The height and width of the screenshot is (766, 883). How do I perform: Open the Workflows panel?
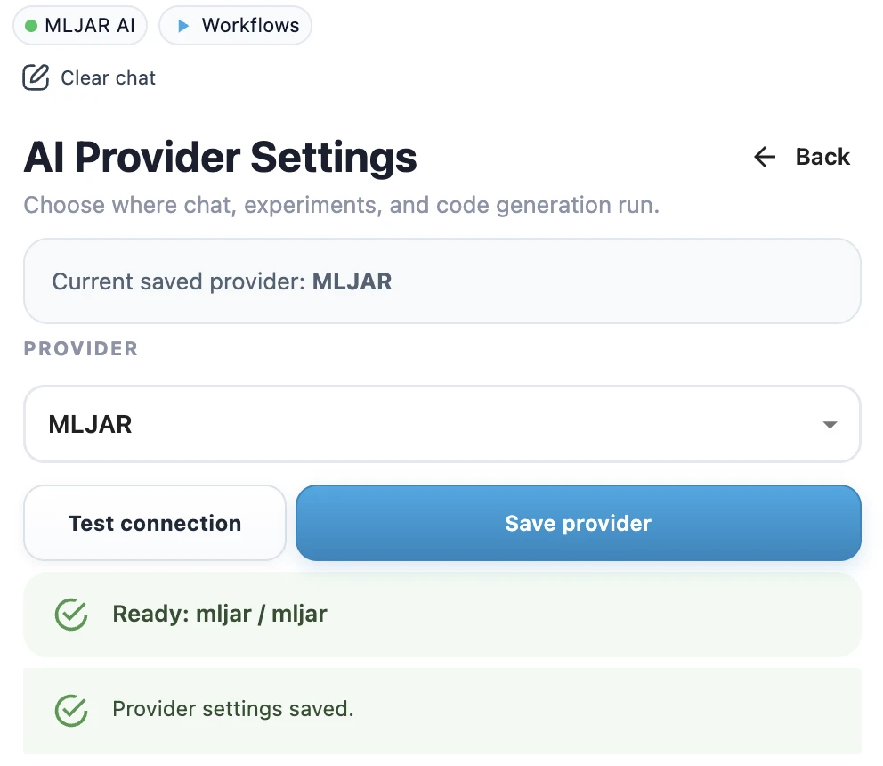pyautogui.click(x=235, y=26)
